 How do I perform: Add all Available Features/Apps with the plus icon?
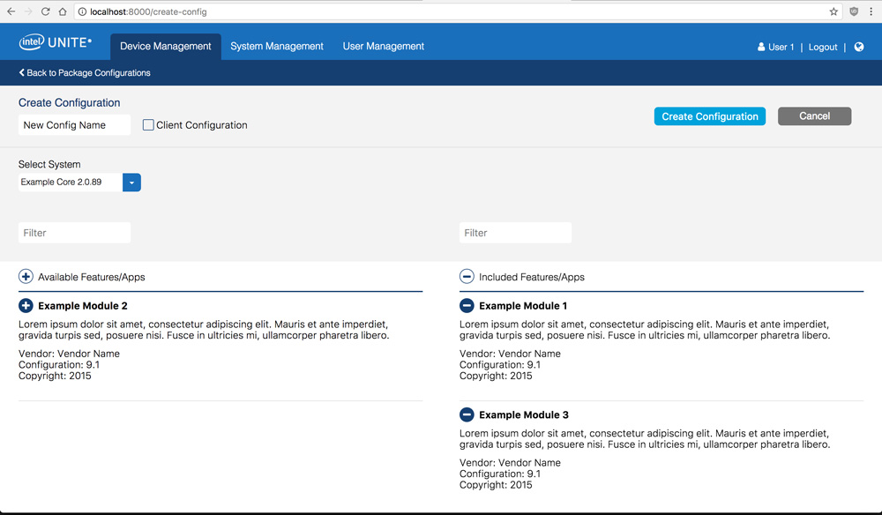tap(26, 277)
